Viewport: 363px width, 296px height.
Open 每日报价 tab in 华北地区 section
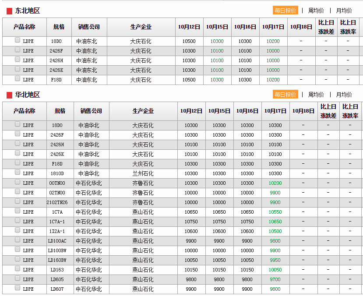[x=285, y=95]
